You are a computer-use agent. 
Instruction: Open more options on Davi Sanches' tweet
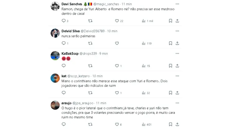click(177, 4)
